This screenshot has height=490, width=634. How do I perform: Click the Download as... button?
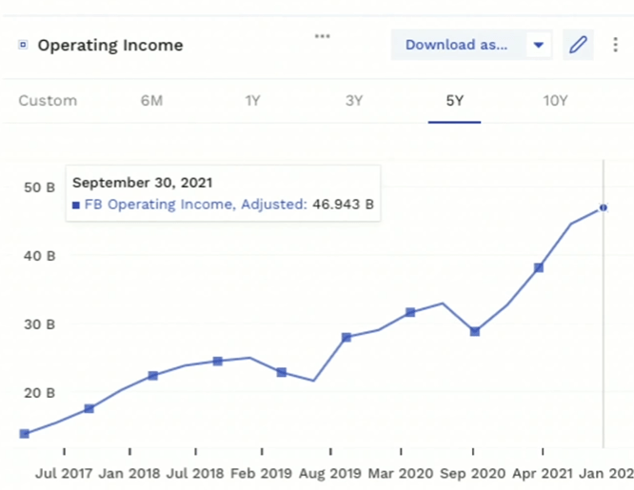[456, 45]
